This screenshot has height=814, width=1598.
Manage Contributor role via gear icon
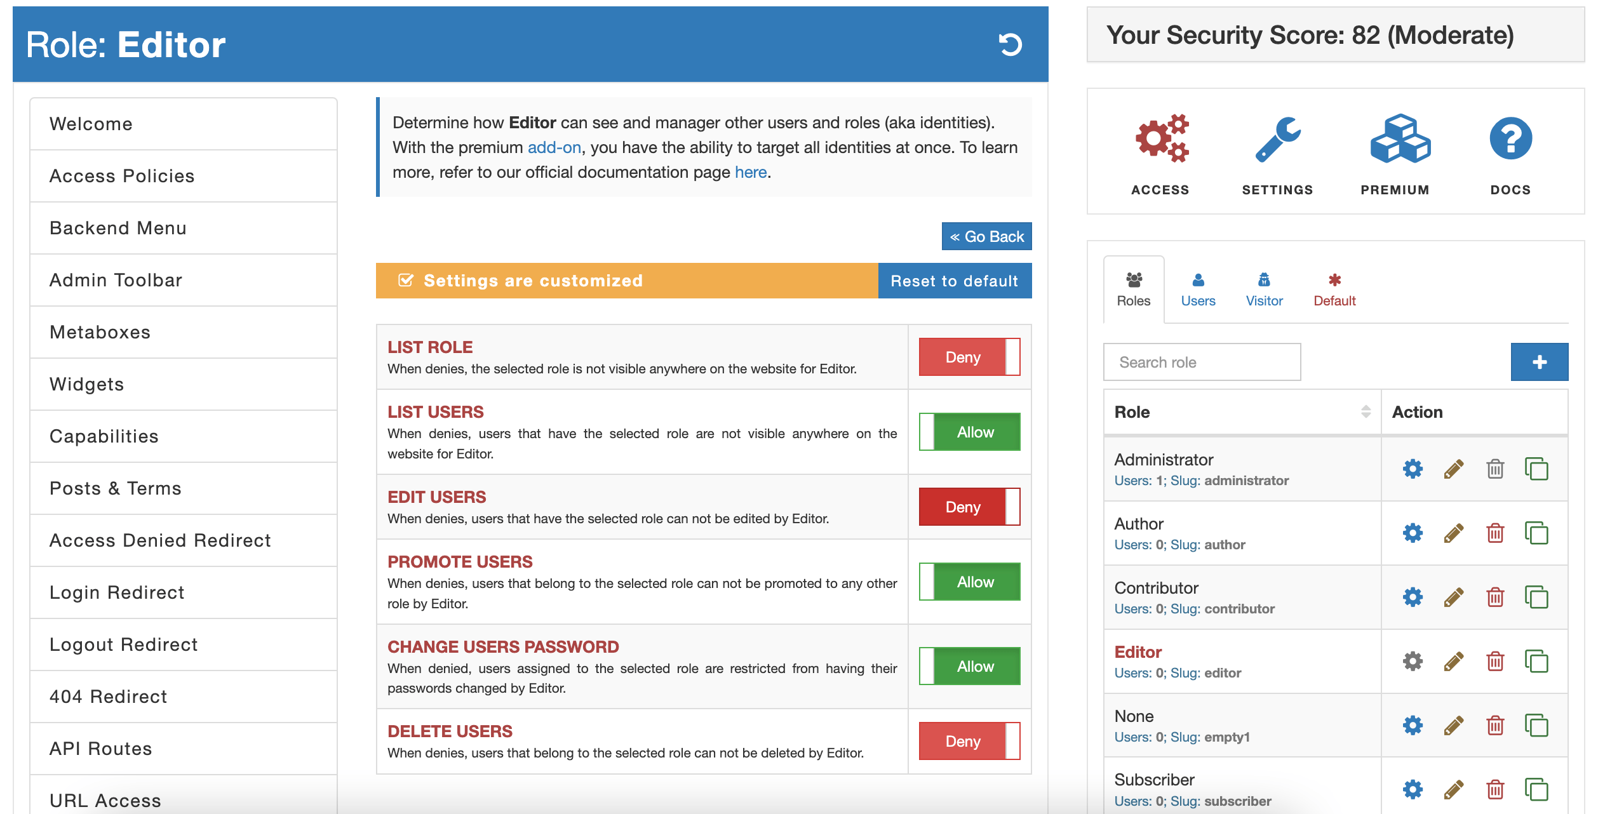tap(1413, 597)
